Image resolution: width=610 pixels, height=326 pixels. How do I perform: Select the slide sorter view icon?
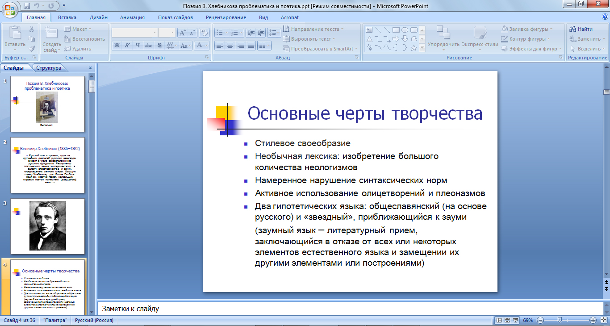pyautogui.click(x=507, y=320)
